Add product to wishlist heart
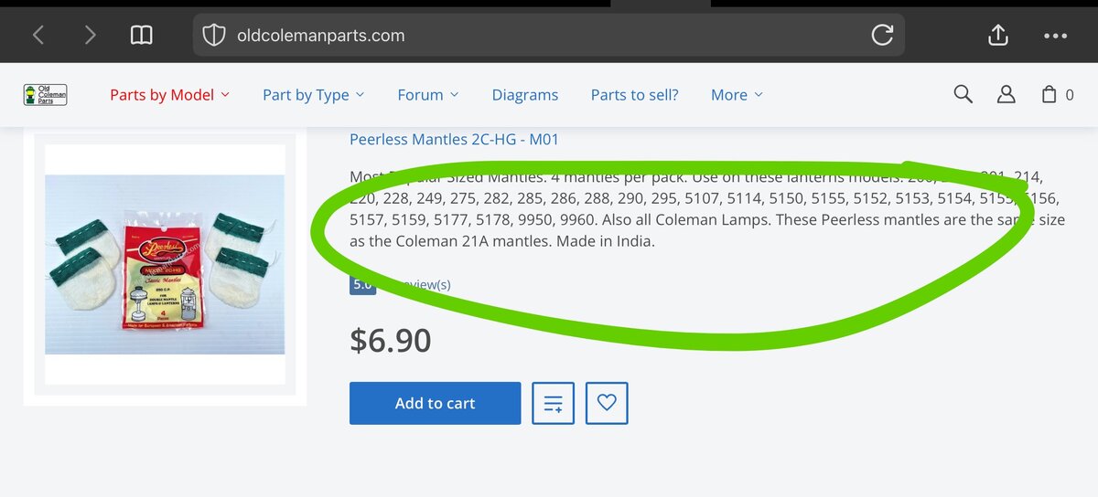Screen dimensions: 1098x497 tap(607, 403)
